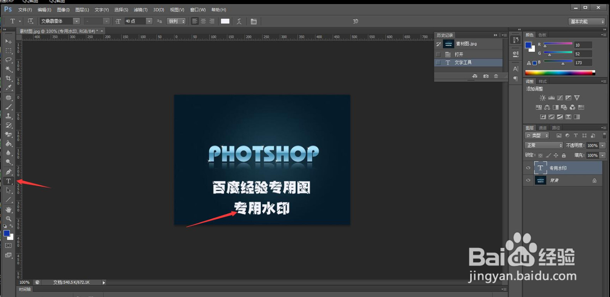Switch to the 路径 tab

[556, 128]
